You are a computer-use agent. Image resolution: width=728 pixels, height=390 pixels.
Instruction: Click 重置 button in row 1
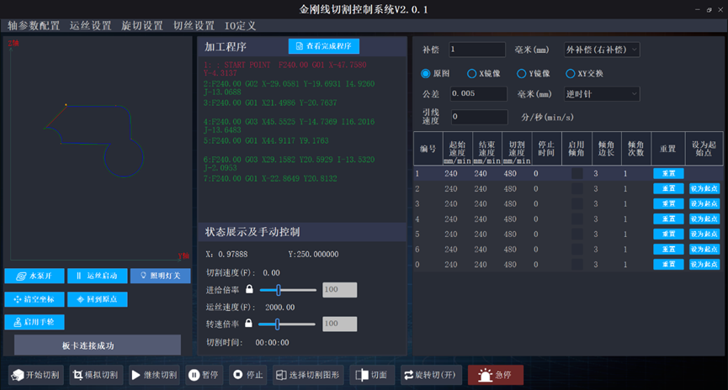(668, 173)
